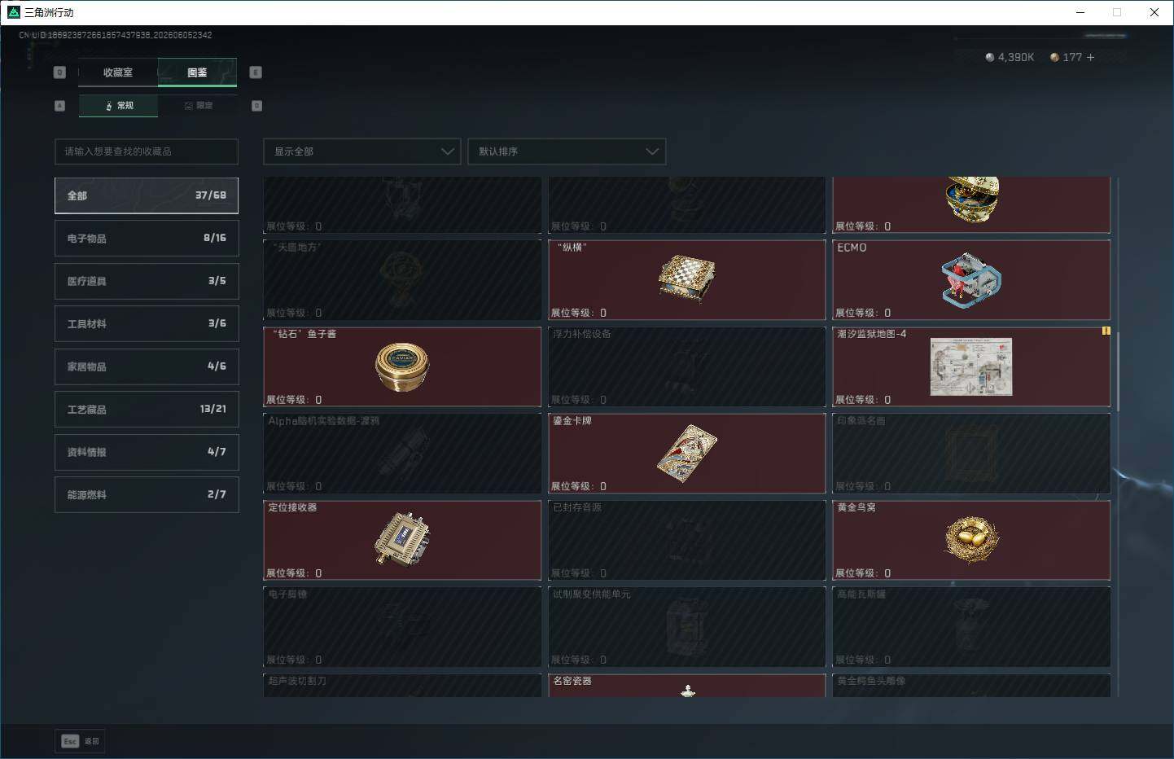Click the Esc 返回 back button
Screen dimensions: 1174x759
80,741
